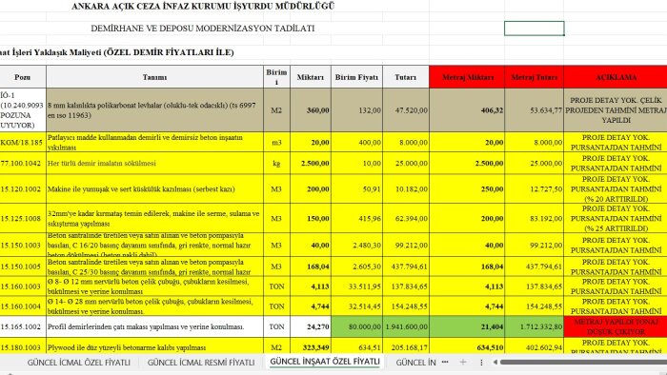667x375 pixels.
Task: Select the unit price cell 10,00
Action: [356, 163]
